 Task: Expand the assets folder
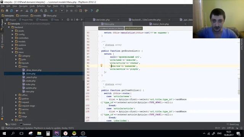click(x=13, y=31)
